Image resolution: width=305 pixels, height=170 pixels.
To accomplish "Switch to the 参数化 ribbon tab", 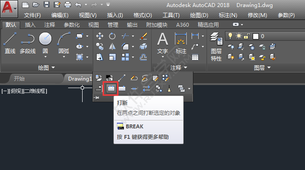I will (72, 25).
